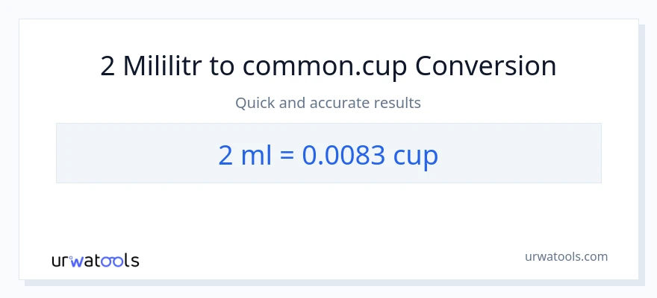Click the right edge of the result box
The width and height of the screenshot is (657, 298).
[599, 153]
